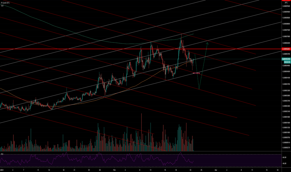The height and width of the screenshot is (172, 291).
Task: Click the 0.00004500 price axis label
Action: 286,71
